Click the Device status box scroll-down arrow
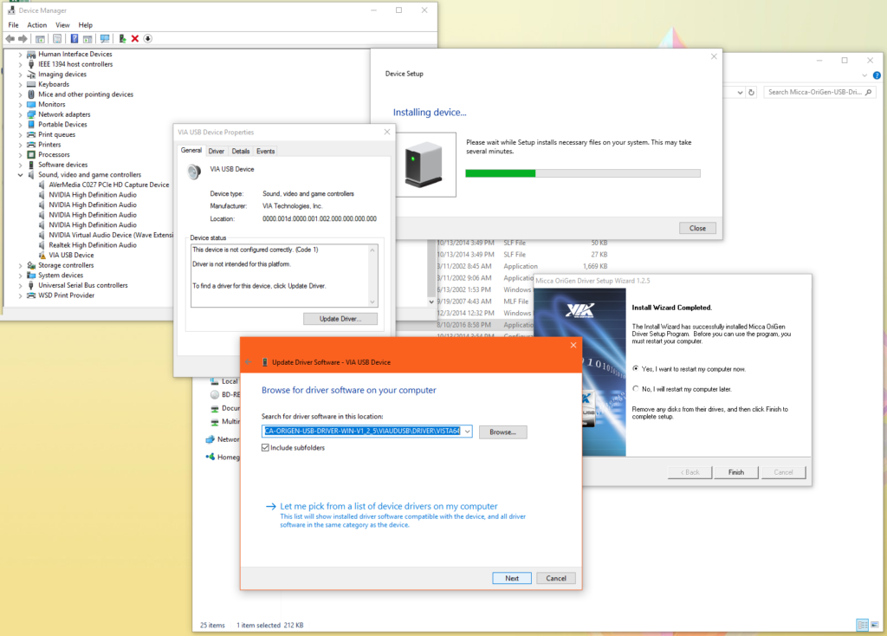The image size is (887, 636). click(372, 302)
